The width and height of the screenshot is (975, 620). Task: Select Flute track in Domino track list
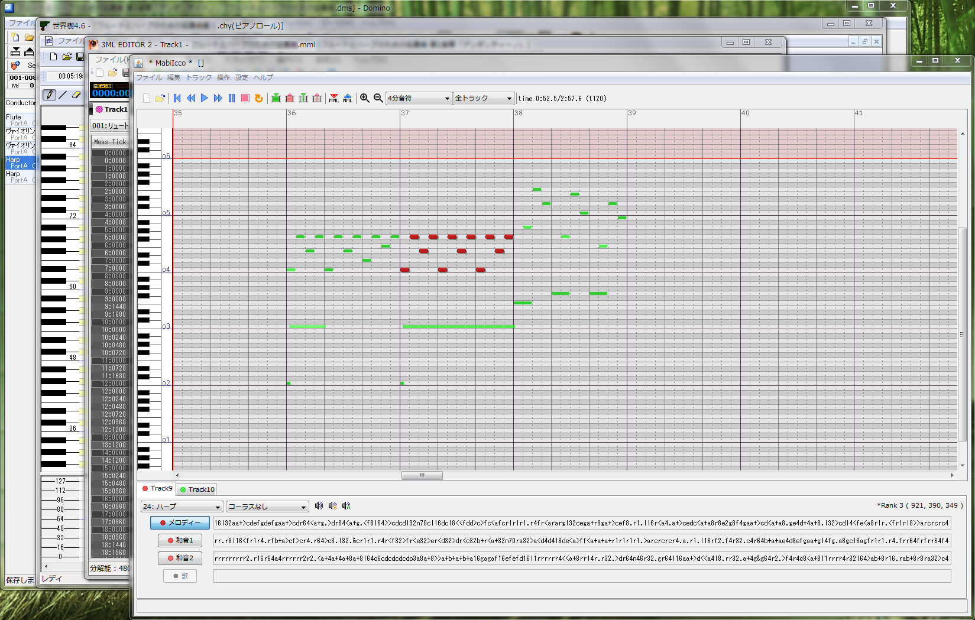21,120
